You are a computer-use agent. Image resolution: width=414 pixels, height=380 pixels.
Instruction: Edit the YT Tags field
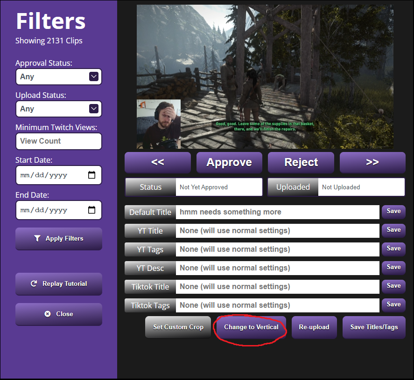point(278,249)
